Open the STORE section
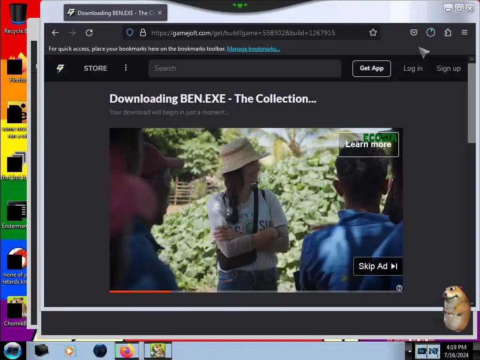This screenshot has height=360, width=480. click(x=96, y=68)
